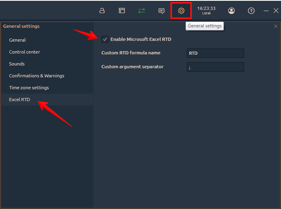281x209 pixels.
Task: Open Confirmations & Warnings settings
Action: tap(36, 76)
